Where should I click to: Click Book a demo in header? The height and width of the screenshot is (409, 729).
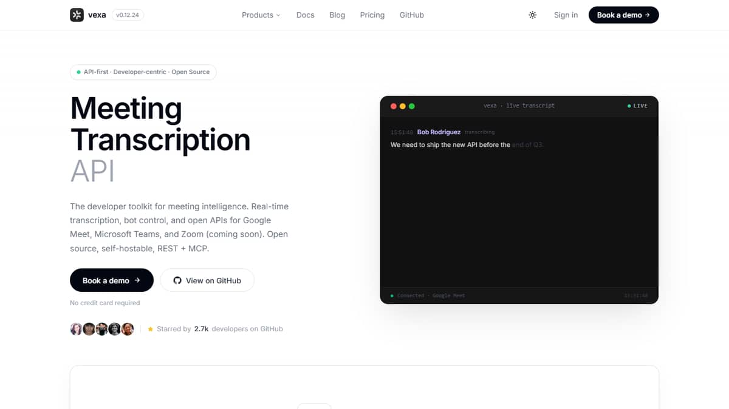624,15
